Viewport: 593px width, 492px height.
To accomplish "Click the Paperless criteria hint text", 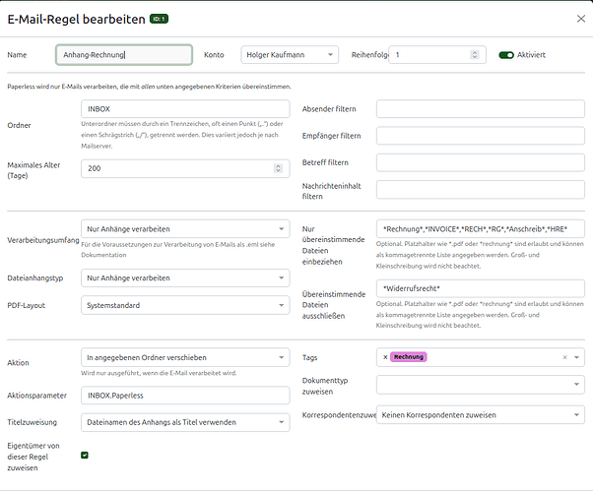I will [x=149, y=87].
